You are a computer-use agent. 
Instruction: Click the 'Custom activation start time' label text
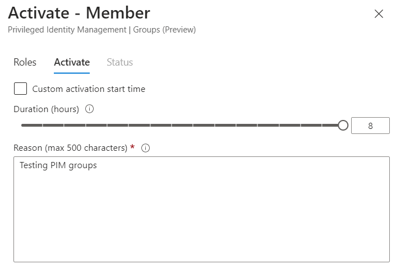coord(89,89)
